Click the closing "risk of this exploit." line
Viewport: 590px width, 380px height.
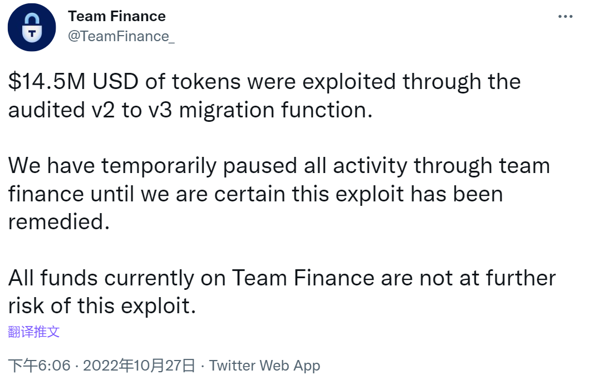pyautogui.click(x=102, y=305)
